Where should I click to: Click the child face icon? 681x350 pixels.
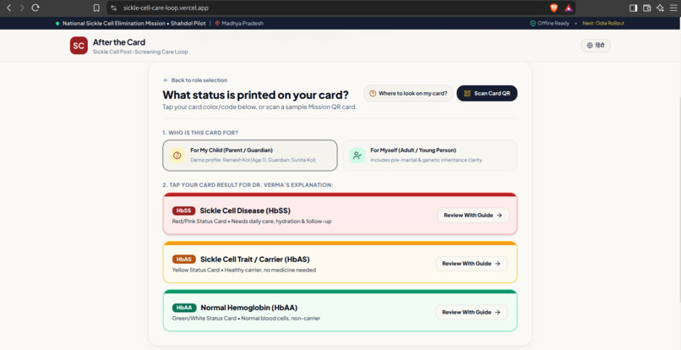pos(177,156)
